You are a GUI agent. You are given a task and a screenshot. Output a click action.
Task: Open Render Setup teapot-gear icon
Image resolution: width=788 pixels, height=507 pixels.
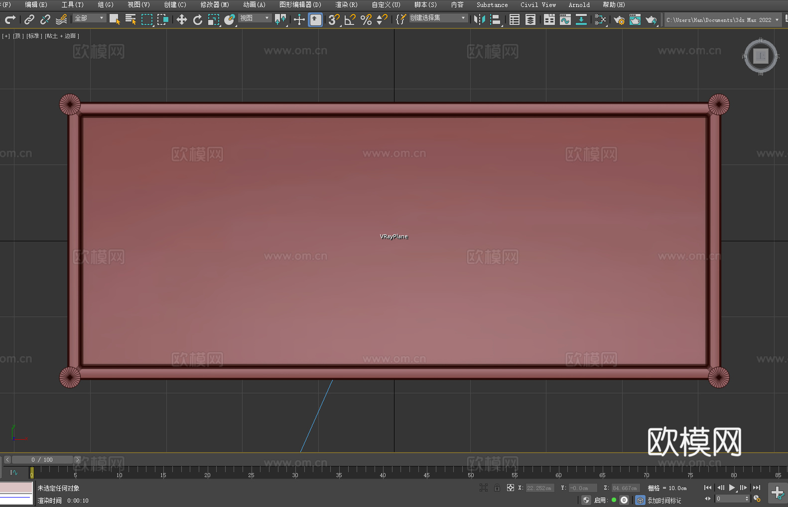pos(619,19)
